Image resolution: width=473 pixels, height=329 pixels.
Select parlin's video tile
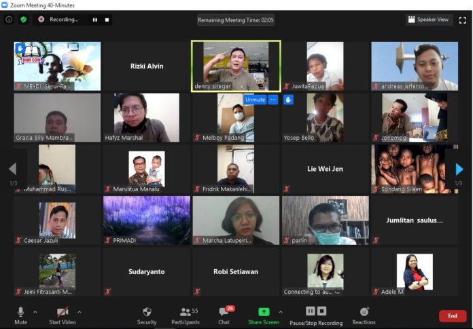tap(325, 220)
